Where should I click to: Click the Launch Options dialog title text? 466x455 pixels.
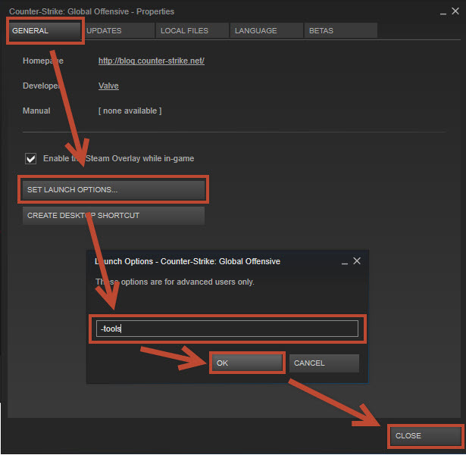[187, 261]
